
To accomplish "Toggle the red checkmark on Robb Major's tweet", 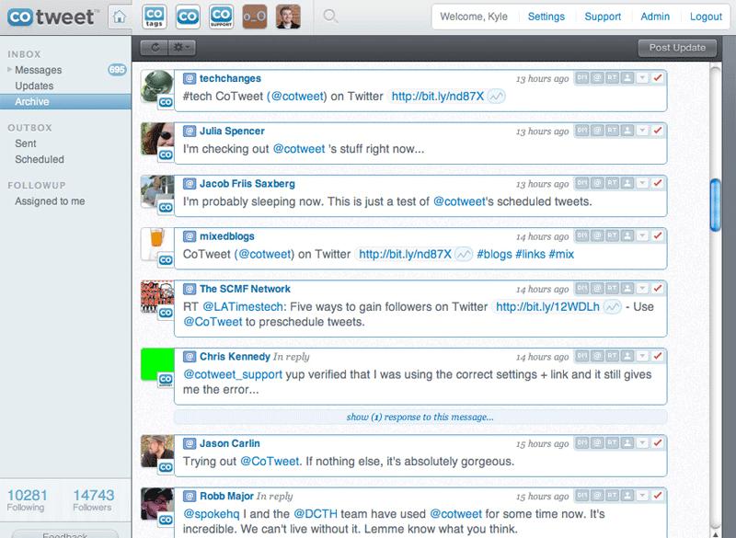I will [658, 495].
